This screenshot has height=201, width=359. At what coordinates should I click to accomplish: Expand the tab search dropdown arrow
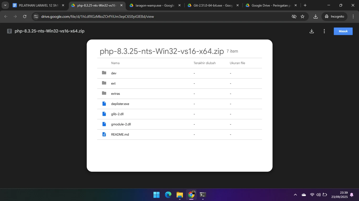click(x=5, y=5)
